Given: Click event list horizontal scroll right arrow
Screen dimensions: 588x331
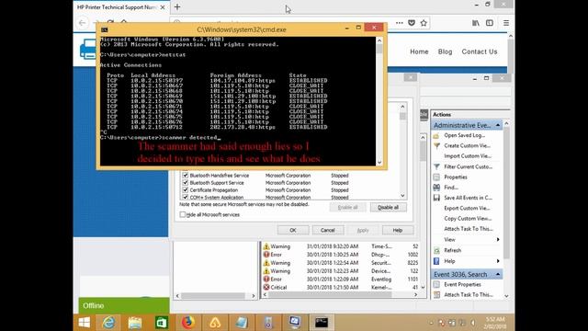Looking at the screenshot, I should [415, 295].
